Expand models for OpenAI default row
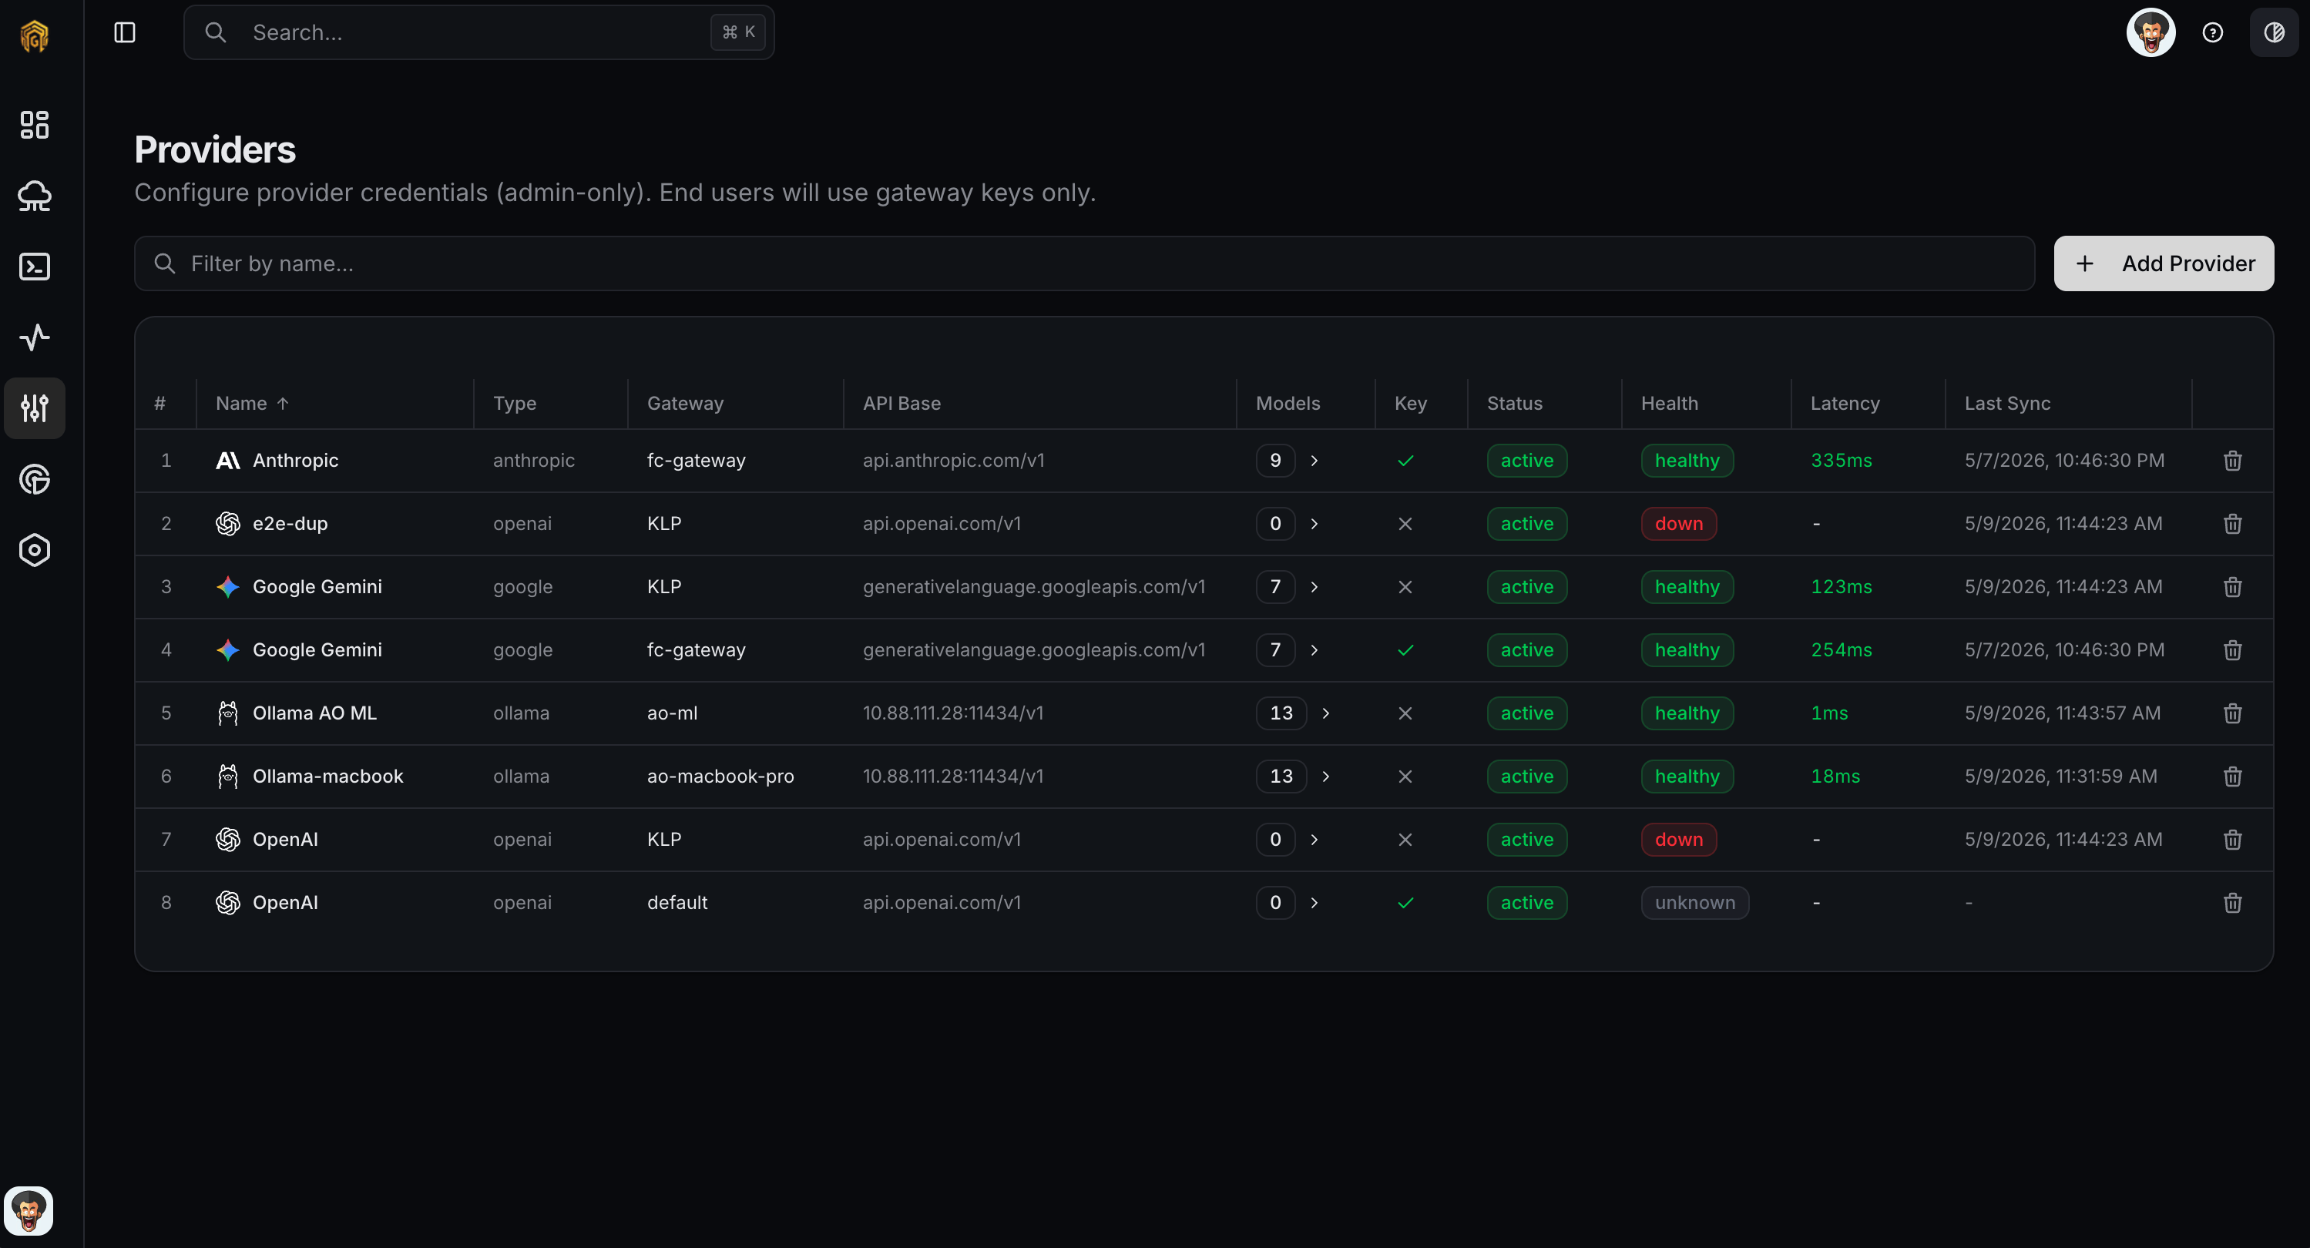The image size is (2310, 1248). click(x=1314, y=903)
